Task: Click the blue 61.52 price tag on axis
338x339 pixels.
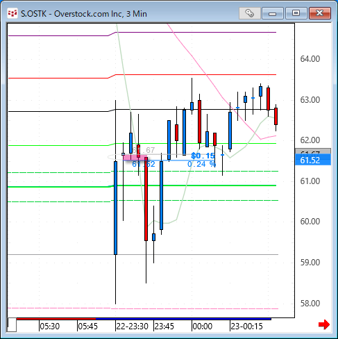Action: tap(313, 160)
